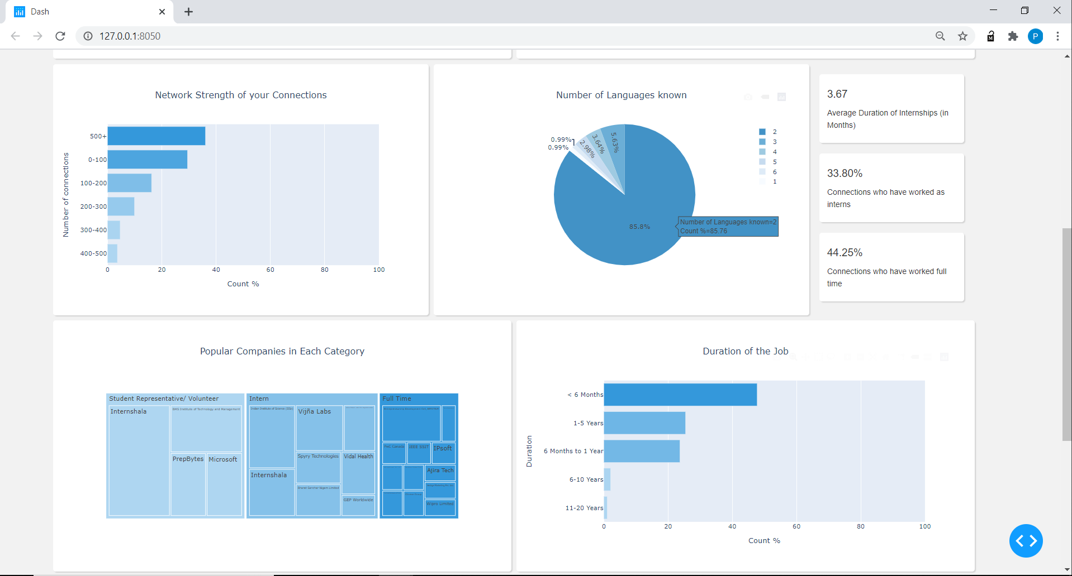Viewport: 1072px width, 576px height.
Task: Click the lock extension icon in toolbar
Action: pyautogui.click(x=990, y=36)
